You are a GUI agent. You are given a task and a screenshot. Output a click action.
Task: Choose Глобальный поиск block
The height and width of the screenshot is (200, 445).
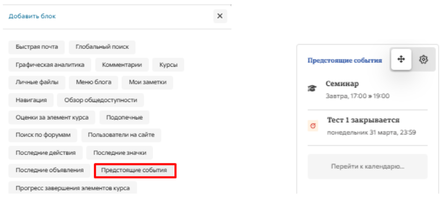[102, 47]
